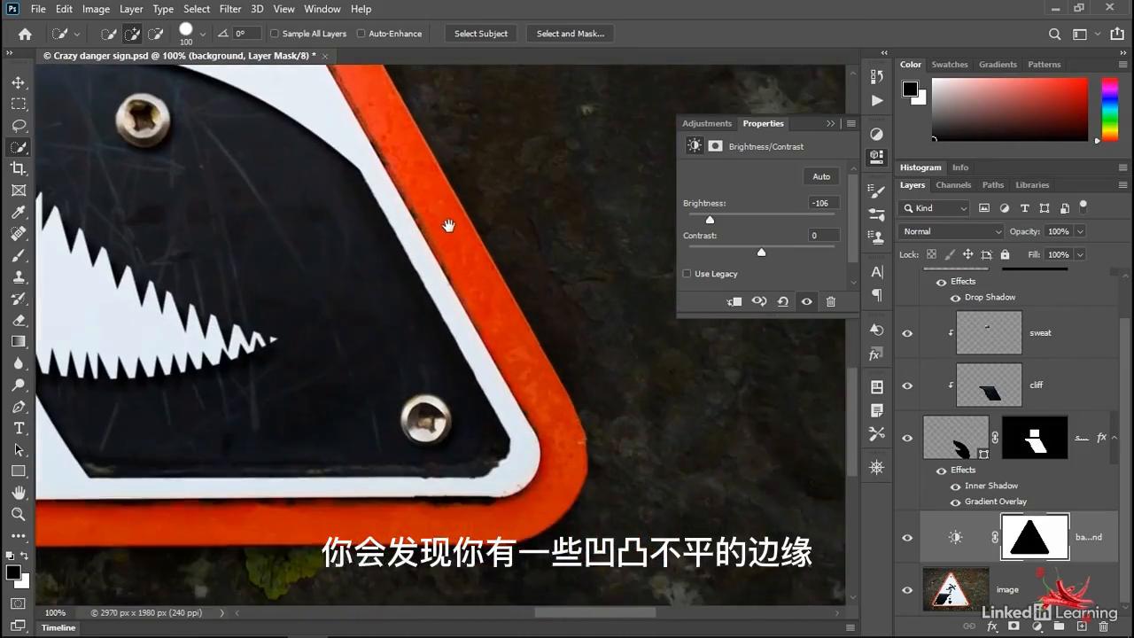Screen dimensions: 1134x638
Task: Select the Horizontal Type tool
Action: click(19, 428)
